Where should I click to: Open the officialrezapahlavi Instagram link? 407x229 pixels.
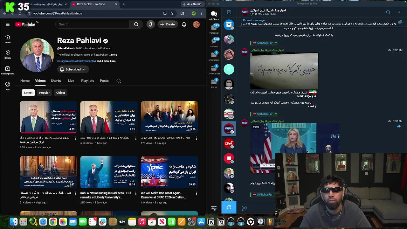(76, 61)
